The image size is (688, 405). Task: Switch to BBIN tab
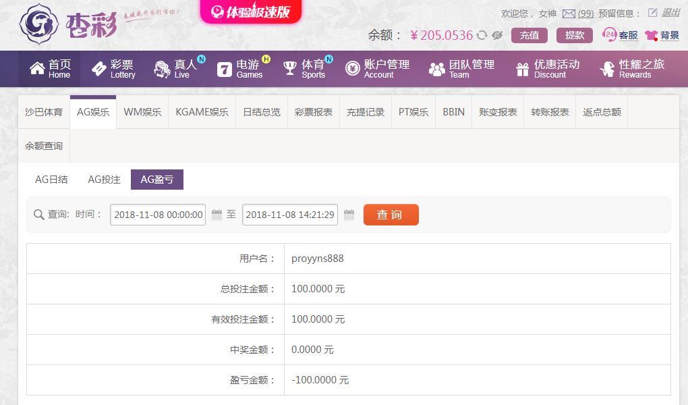(x=454, y=112)
